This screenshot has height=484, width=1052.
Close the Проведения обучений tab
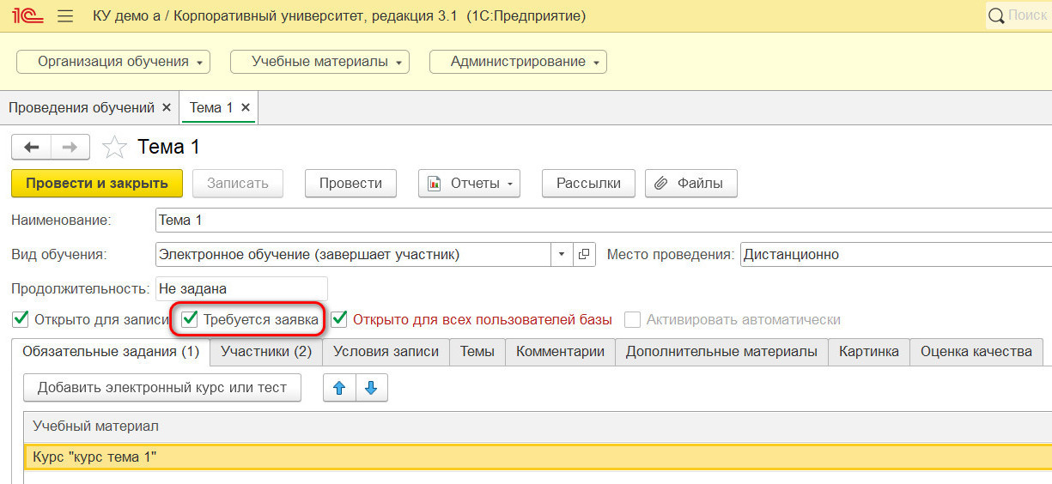(x=167, y=108)
